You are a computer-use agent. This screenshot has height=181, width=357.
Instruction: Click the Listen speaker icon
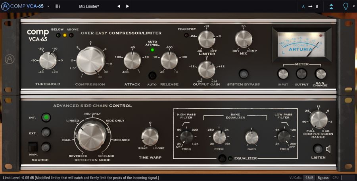pos(328,149)
